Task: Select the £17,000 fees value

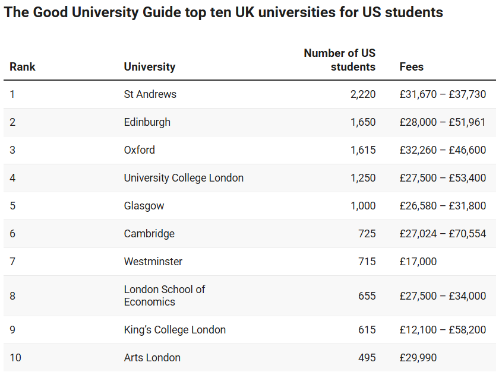Action: (418, 262)
